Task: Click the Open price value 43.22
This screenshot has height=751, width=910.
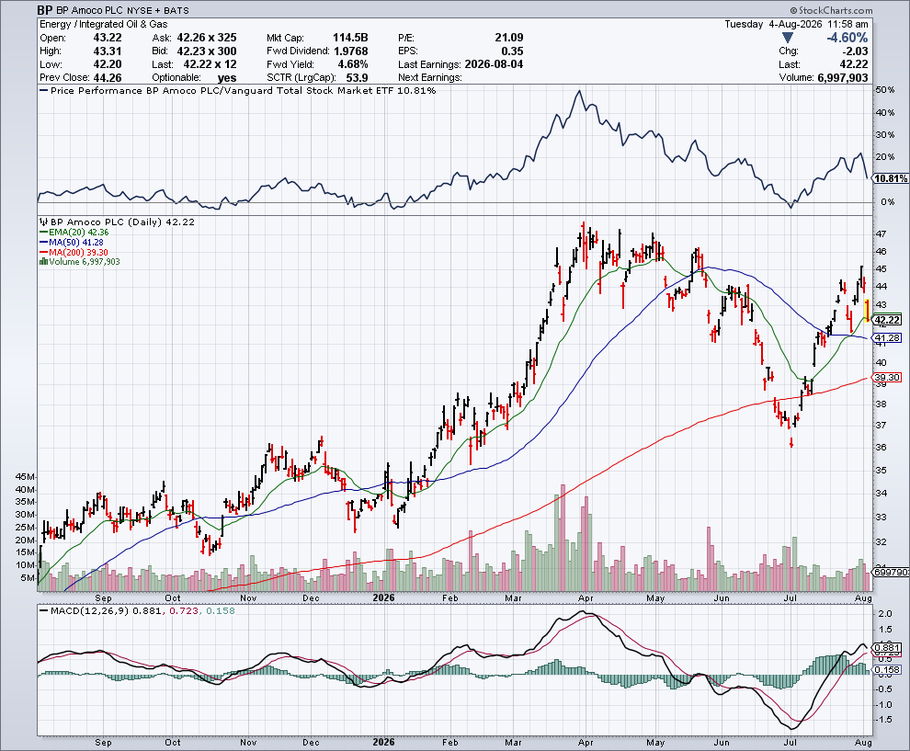Action: pos(108,38)
